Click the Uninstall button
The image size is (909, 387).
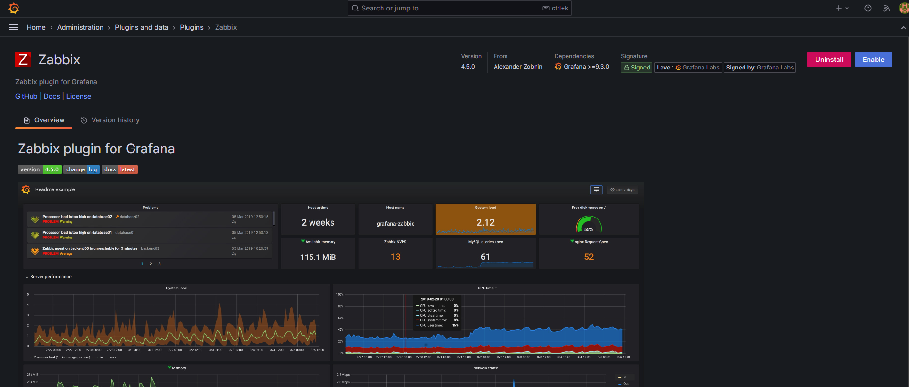click(829, 60)
